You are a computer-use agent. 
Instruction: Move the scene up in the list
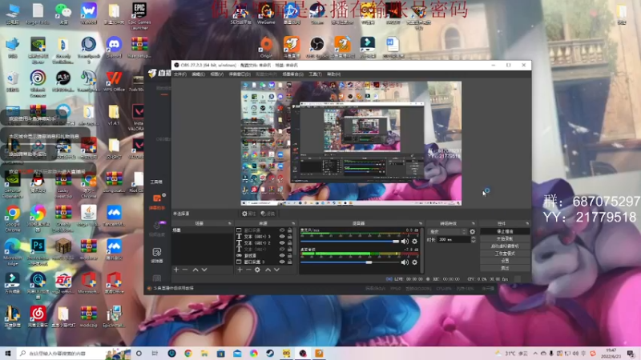coord(196,270)
